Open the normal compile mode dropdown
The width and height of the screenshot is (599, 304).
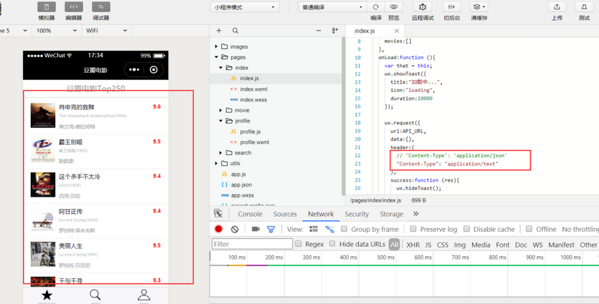coord(333,7)
